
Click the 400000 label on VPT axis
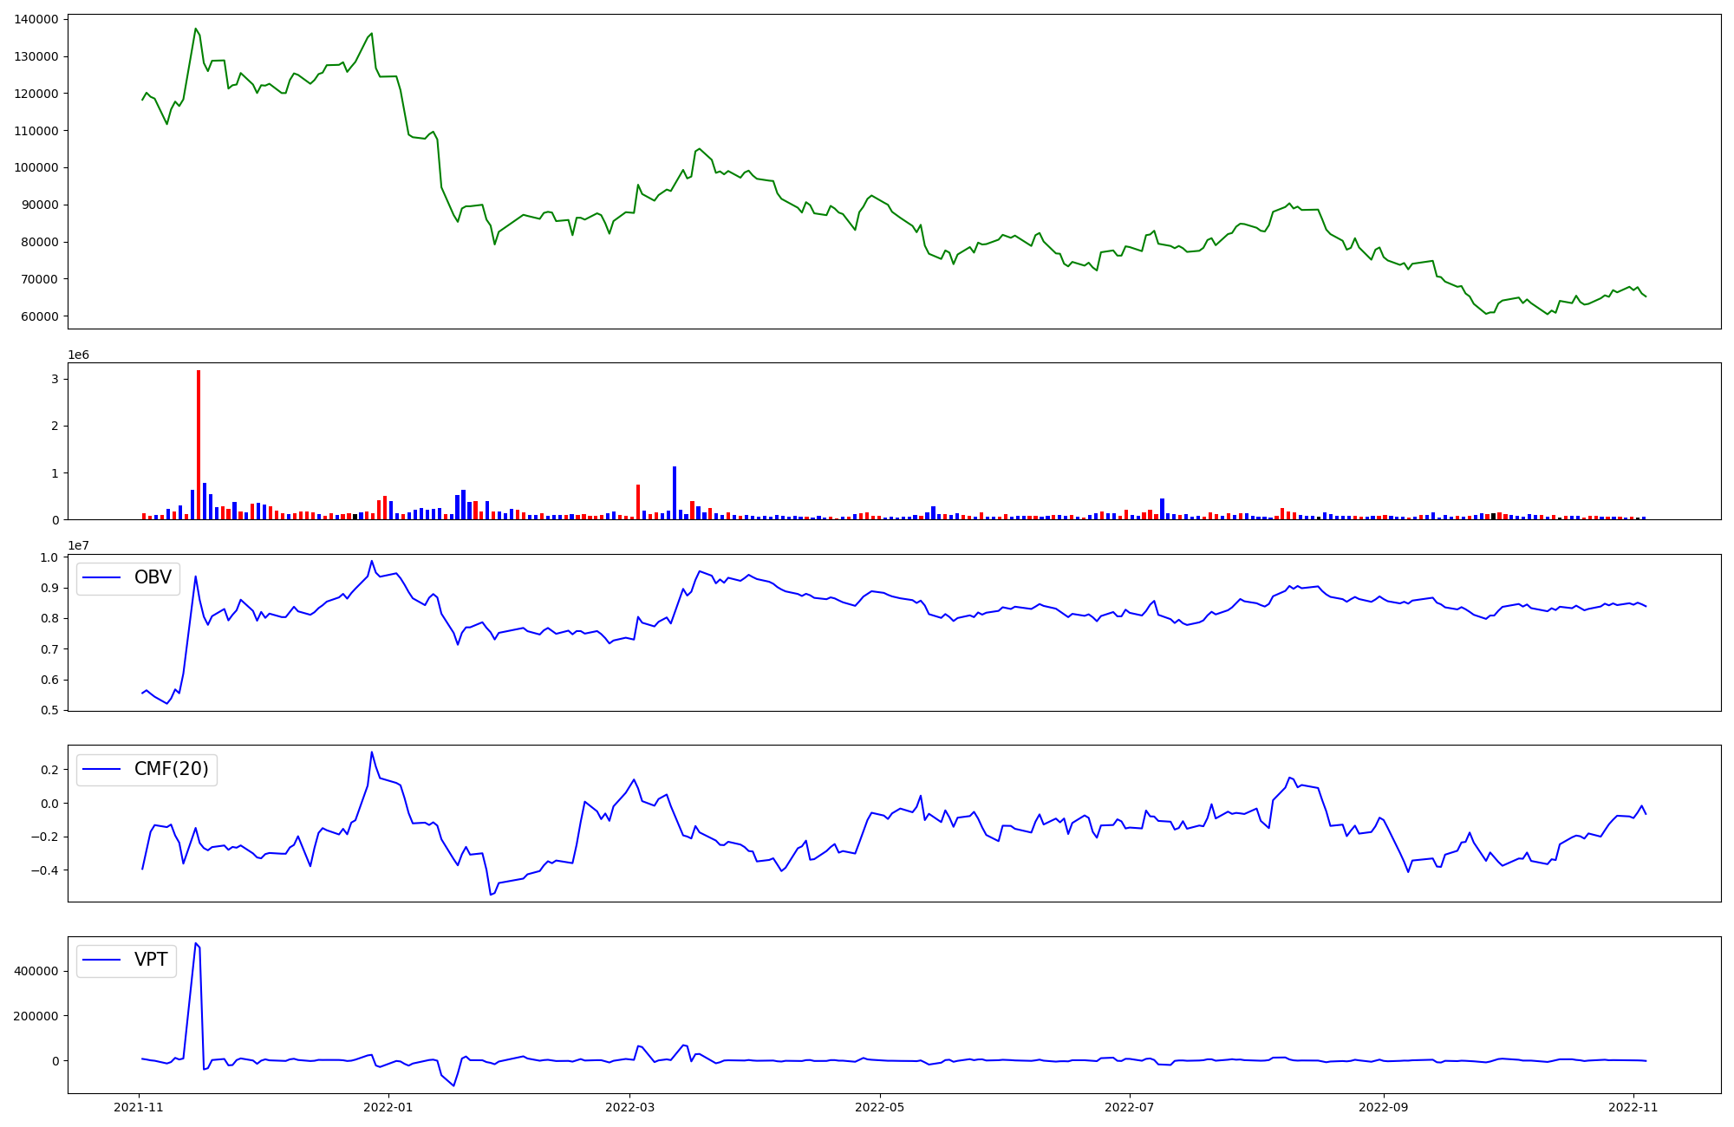(36, 971)
